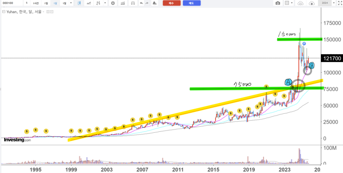
Task: Click the second legend toggle square
Action: pos(52,12)
